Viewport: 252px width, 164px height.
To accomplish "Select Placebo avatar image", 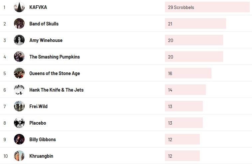I will (x=19, y=123).
